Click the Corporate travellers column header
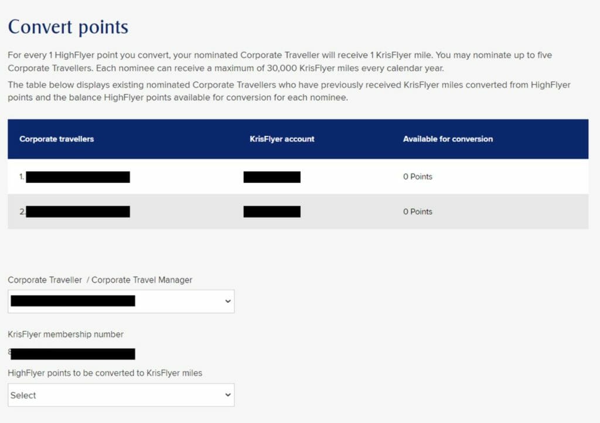 [x=56, y=139]
